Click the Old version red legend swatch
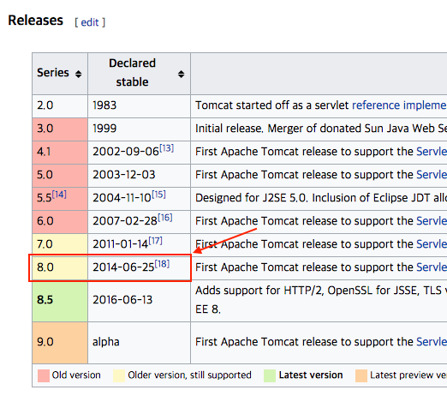Image resolution: width=447 pixels, height=396 pixels. pyautogui.click(x=44, y=375)
